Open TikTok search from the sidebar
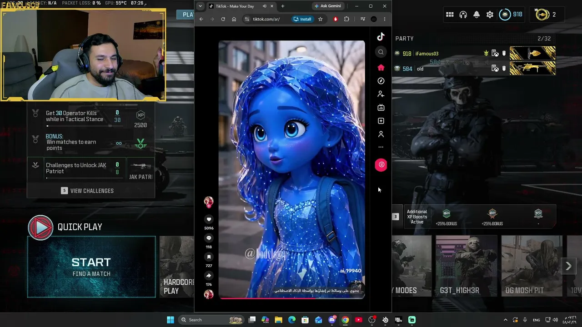The height and width of the screenshot is (327, 582). click(381, 52)
